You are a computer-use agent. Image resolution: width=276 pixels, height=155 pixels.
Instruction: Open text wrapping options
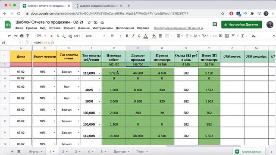point(197,36)
